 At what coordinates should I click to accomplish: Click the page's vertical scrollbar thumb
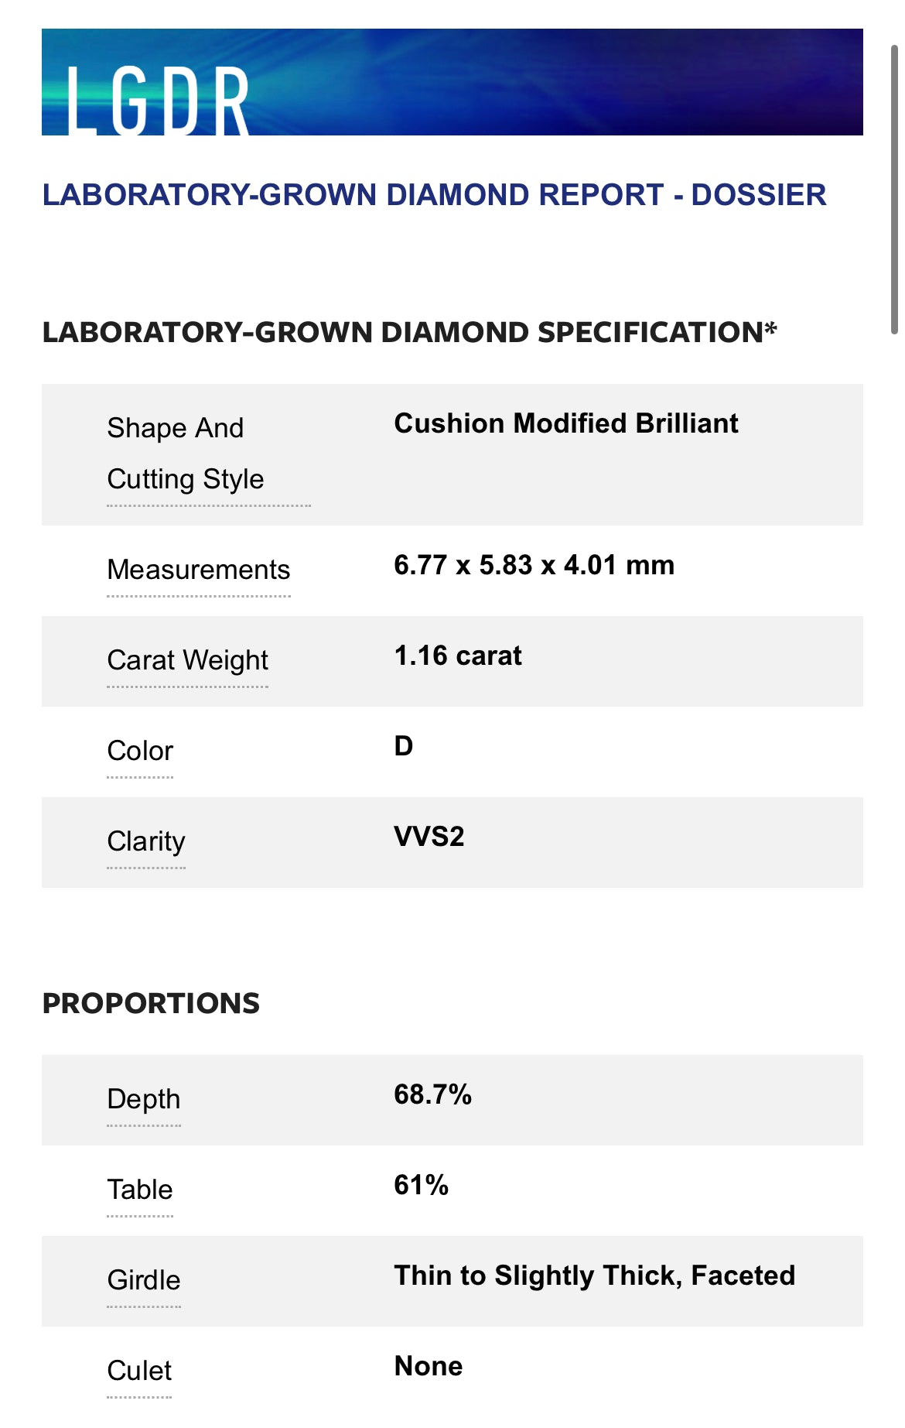pyautogui.click(x=894, y=190)
